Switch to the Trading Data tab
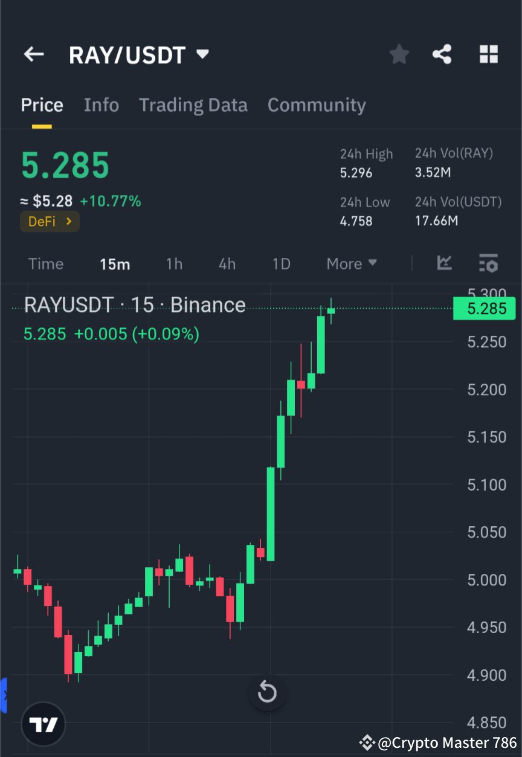 point(193,105)
